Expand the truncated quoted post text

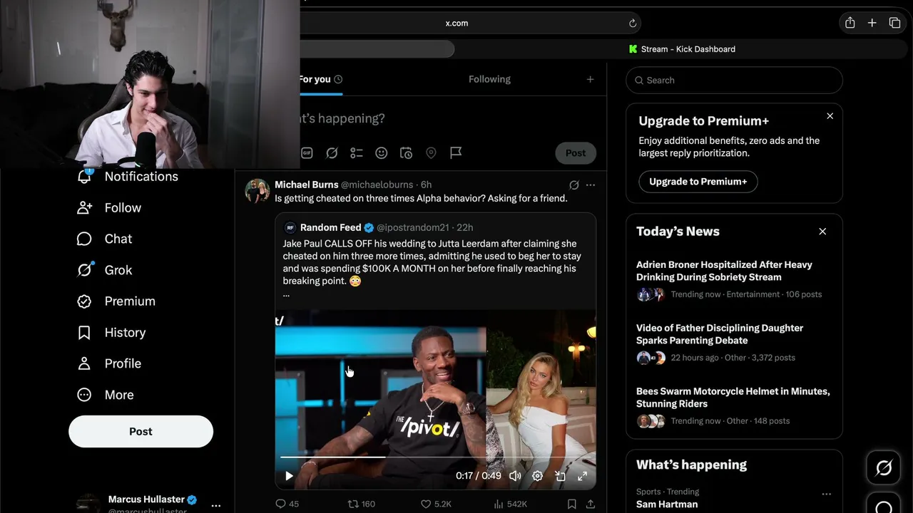(286, 294)
